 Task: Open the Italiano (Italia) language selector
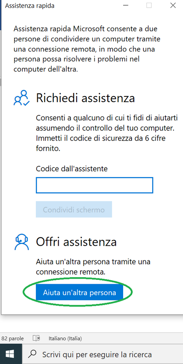pos(65,338)
